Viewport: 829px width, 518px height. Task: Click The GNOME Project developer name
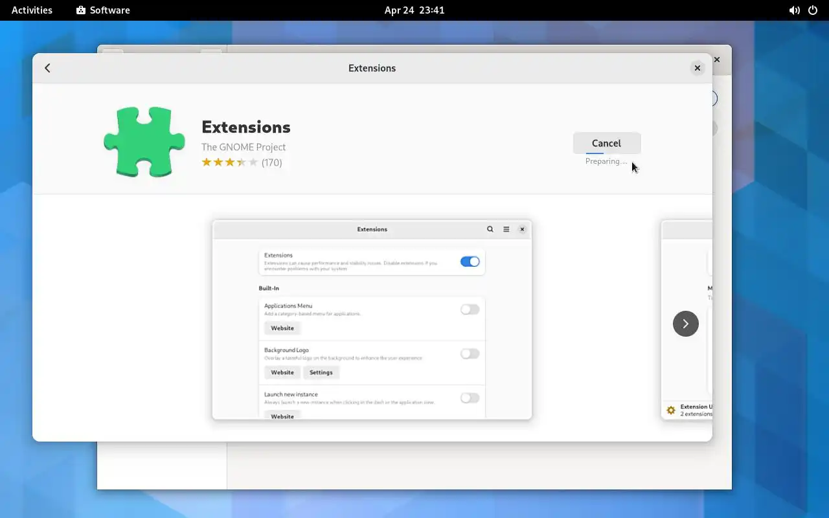[x=244, y=147]
